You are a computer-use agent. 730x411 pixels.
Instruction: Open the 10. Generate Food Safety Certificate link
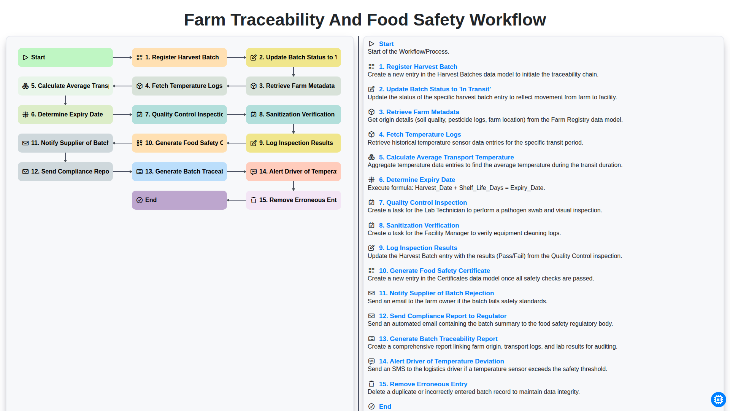(434, 271)
